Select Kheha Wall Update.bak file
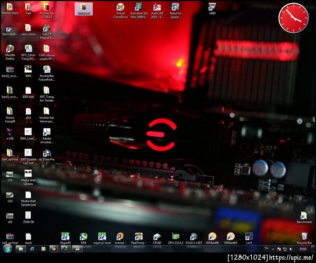Screen dimensions: 316x263 coord(28,199)
